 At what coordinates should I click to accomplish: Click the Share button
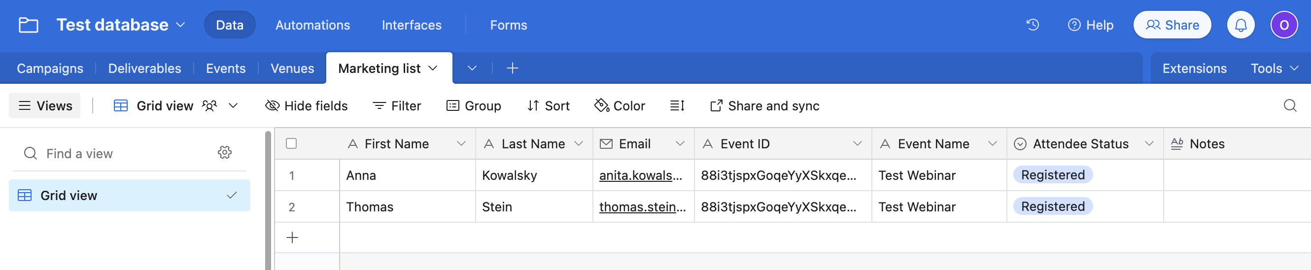pyautogui.click(x=1172, y=25)
